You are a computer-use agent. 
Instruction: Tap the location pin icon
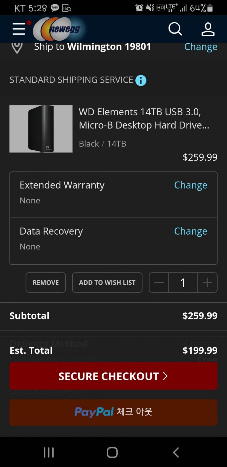[x=17, y=47]
